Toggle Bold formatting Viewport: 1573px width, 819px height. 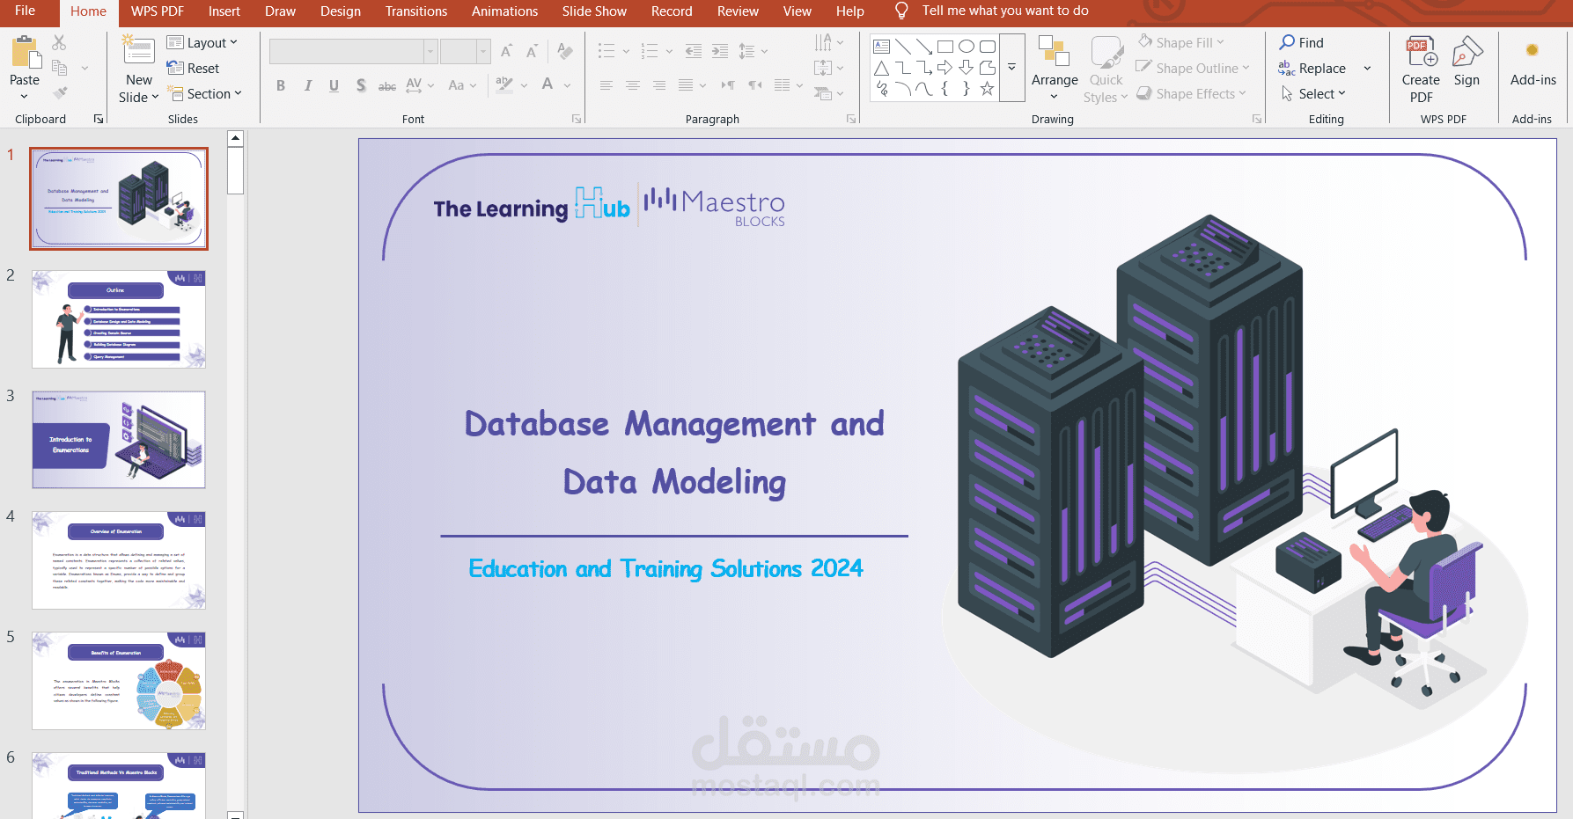click(281, 85)
